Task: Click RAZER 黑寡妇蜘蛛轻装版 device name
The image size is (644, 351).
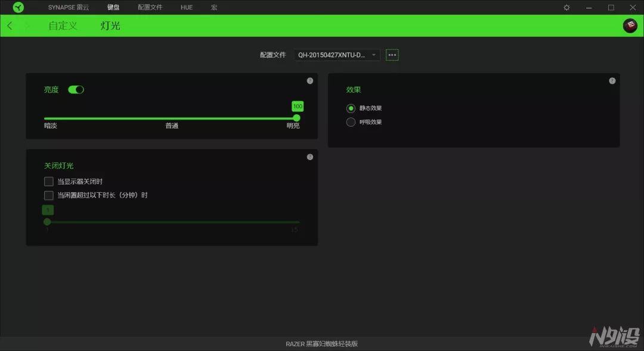Action: point(322,344)
